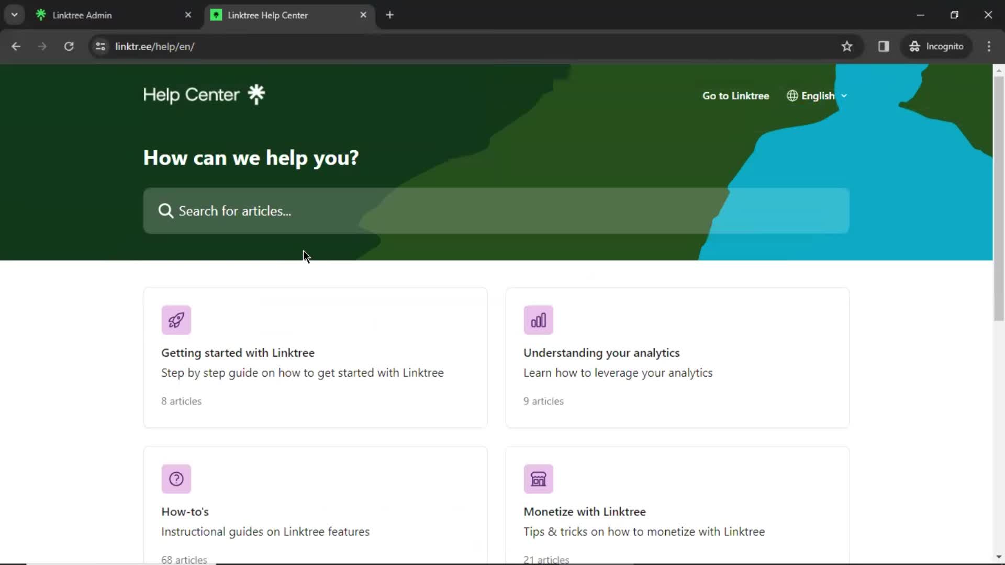Click the 9 articles count text
Image resolution: width=1005 pixels, height=565 pixels.
click(x=543, y=401)
